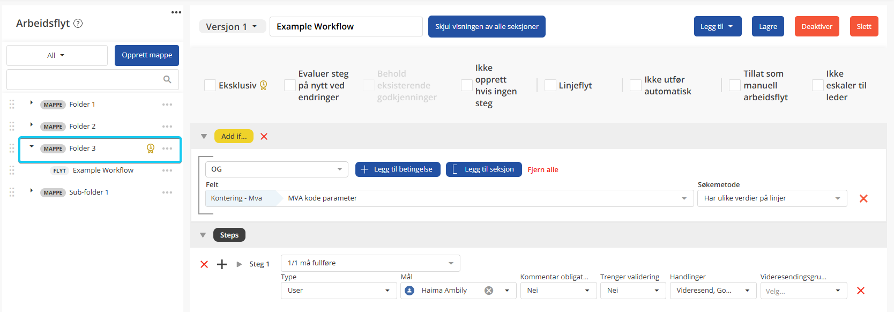The width and height of the screenshot is (894, 312).
Task: Toggle the Eksklusiv checkbox
Action: pos(210,85)
